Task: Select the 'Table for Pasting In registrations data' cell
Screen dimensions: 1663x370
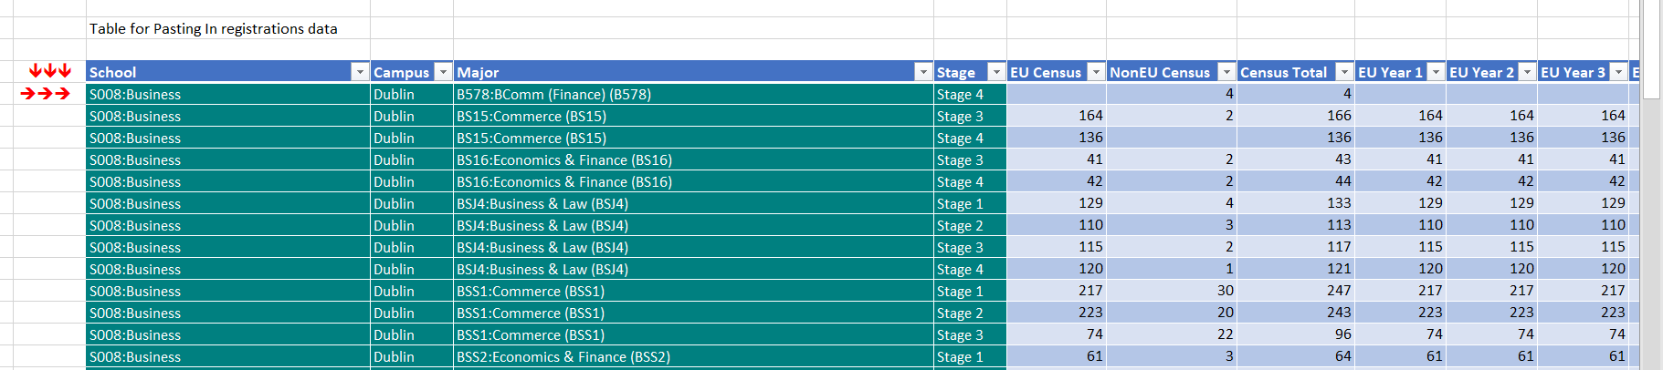Action: click(214, 29)
